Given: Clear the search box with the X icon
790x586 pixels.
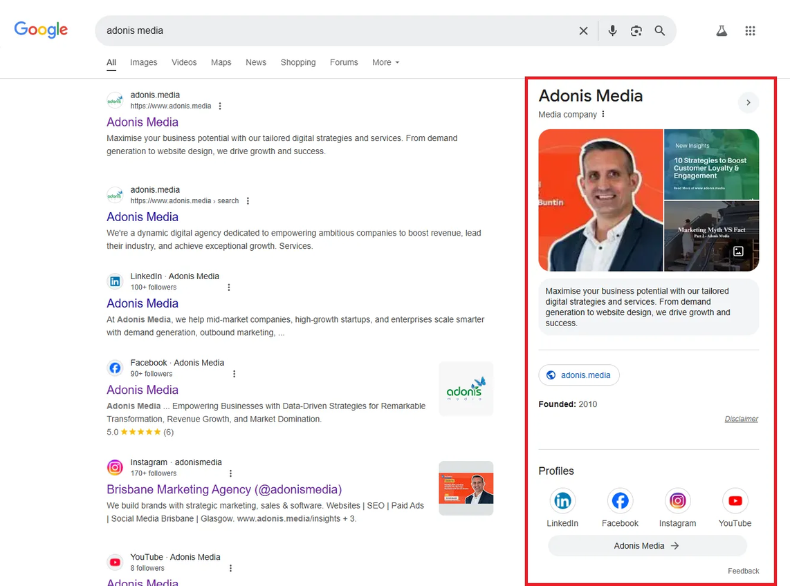Looking at the screenshot, I should point(583,30).
